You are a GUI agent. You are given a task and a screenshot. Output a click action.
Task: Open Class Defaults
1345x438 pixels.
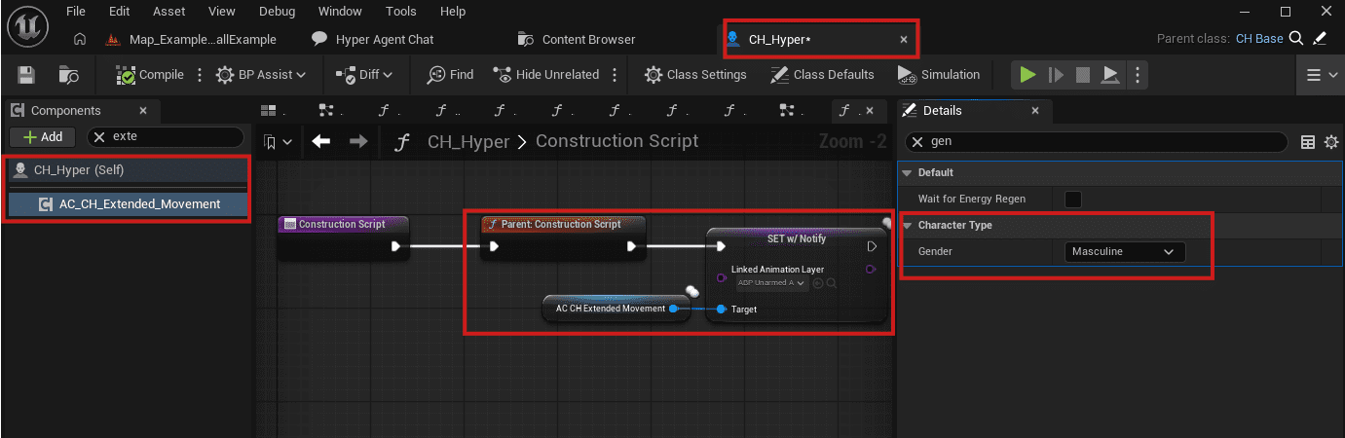tap(822, 75)
